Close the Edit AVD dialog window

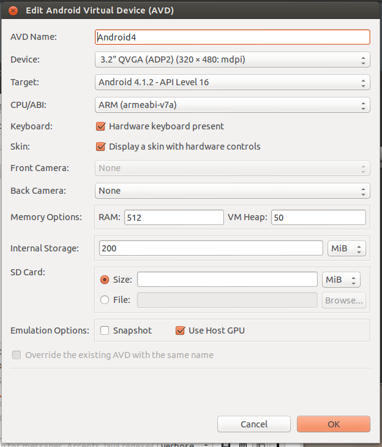click(x=13, y=10)
